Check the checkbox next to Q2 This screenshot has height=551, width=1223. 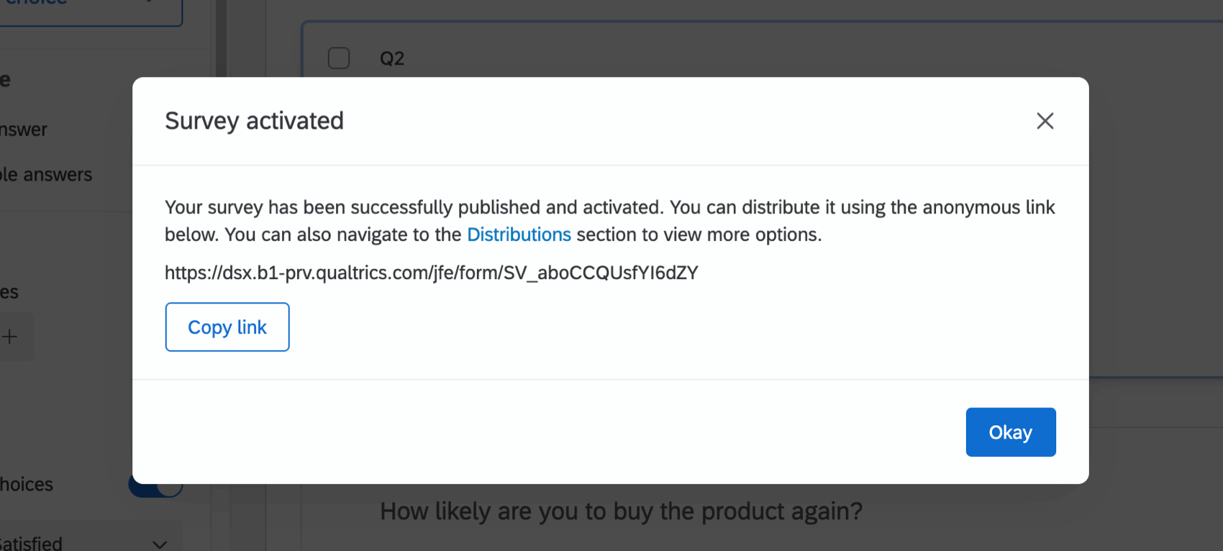click(338, 58)
